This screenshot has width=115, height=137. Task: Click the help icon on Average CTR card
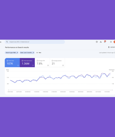pos(48,65)
